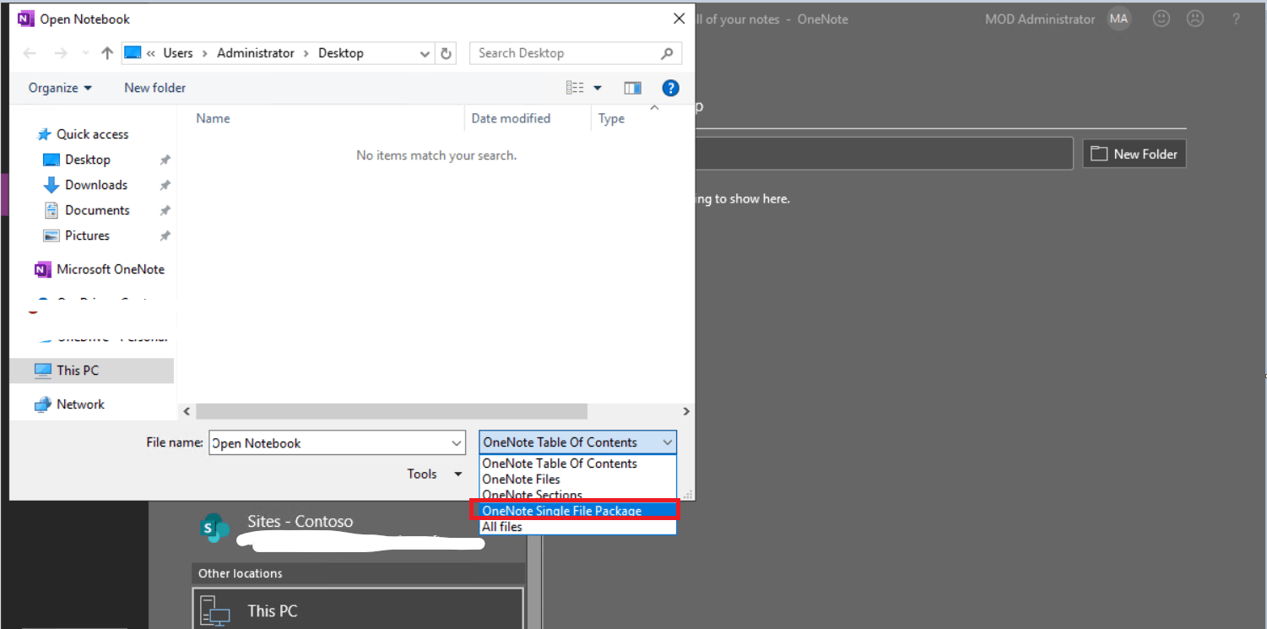Select Desktop in the breadcrumb path
Screen dimensions: 1267x629
341,53
